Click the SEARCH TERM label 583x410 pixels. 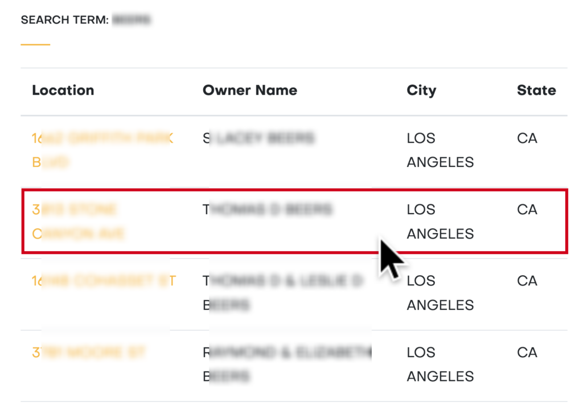click(65, 20)
